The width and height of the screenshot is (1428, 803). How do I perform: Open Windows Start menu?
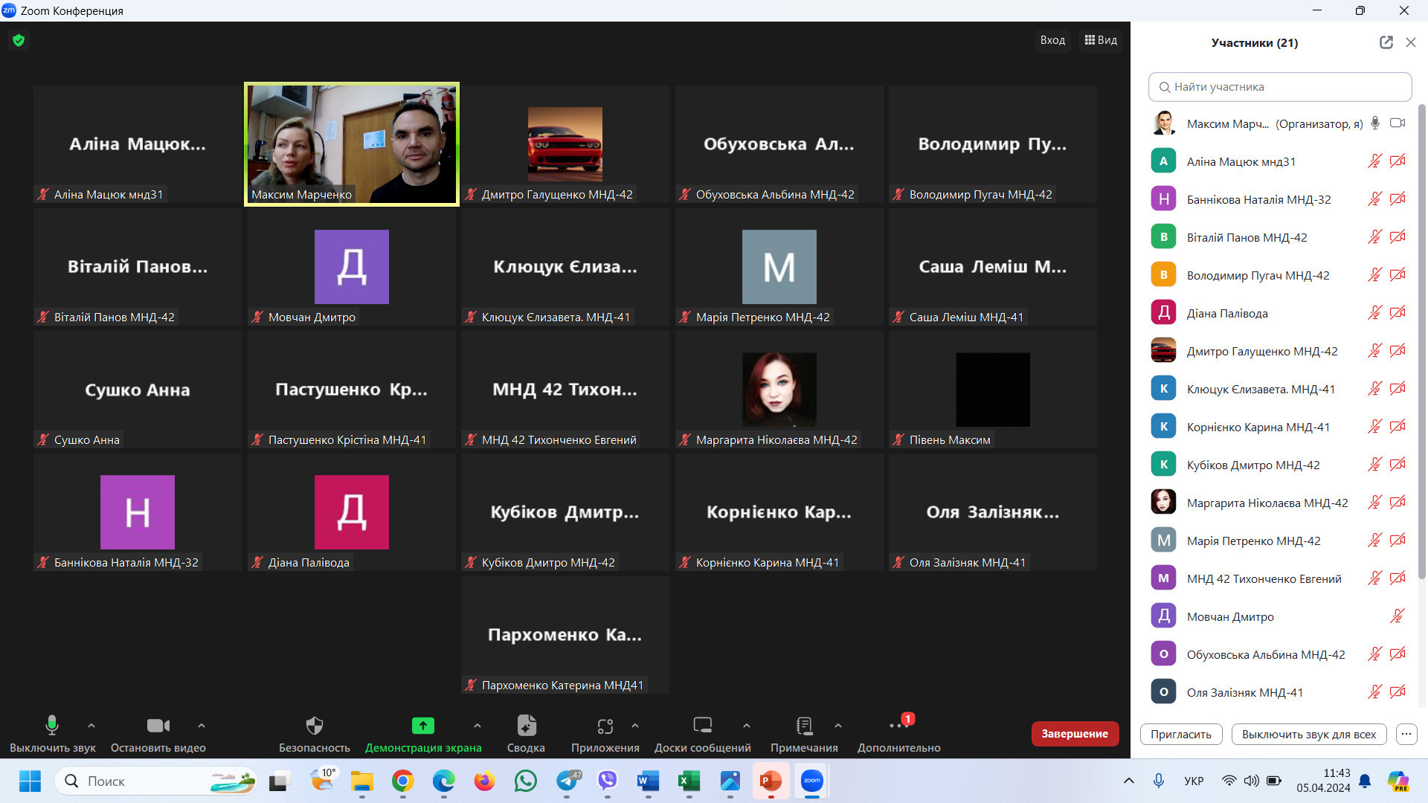[x=30, y=781]
